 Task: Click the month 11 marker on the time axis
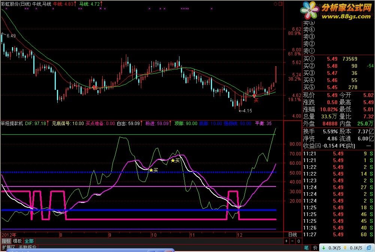pyautogui.click(x=192, y=235)
